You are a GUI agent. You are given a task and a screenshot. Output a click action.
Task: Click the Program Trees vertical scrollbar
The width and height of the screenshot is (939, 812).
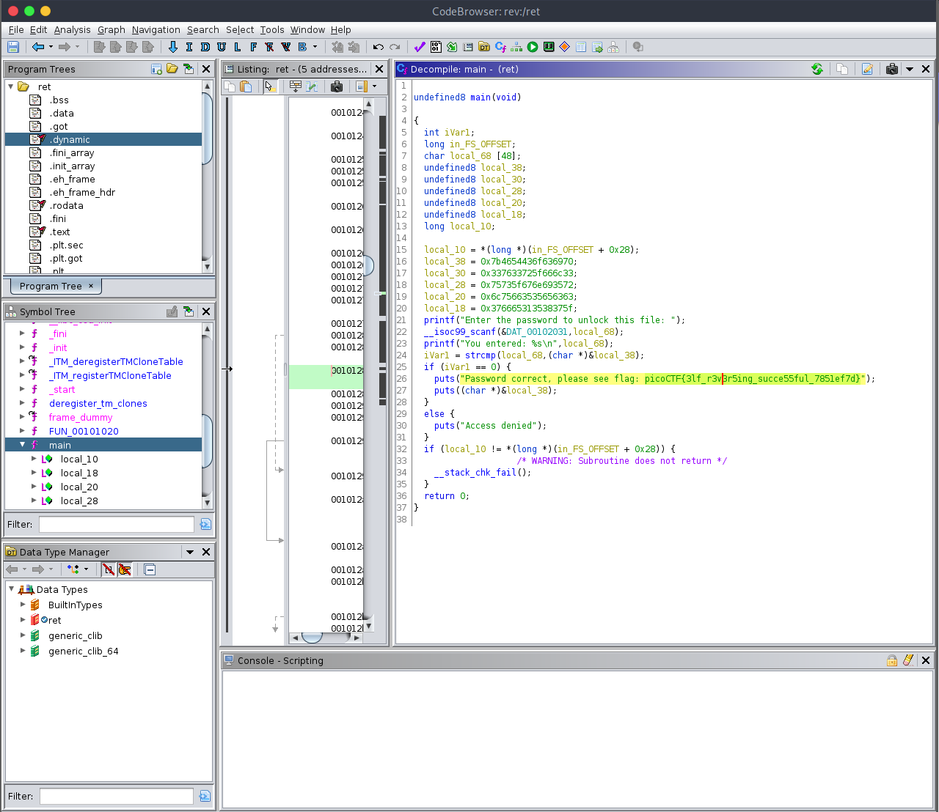point(207,176)
